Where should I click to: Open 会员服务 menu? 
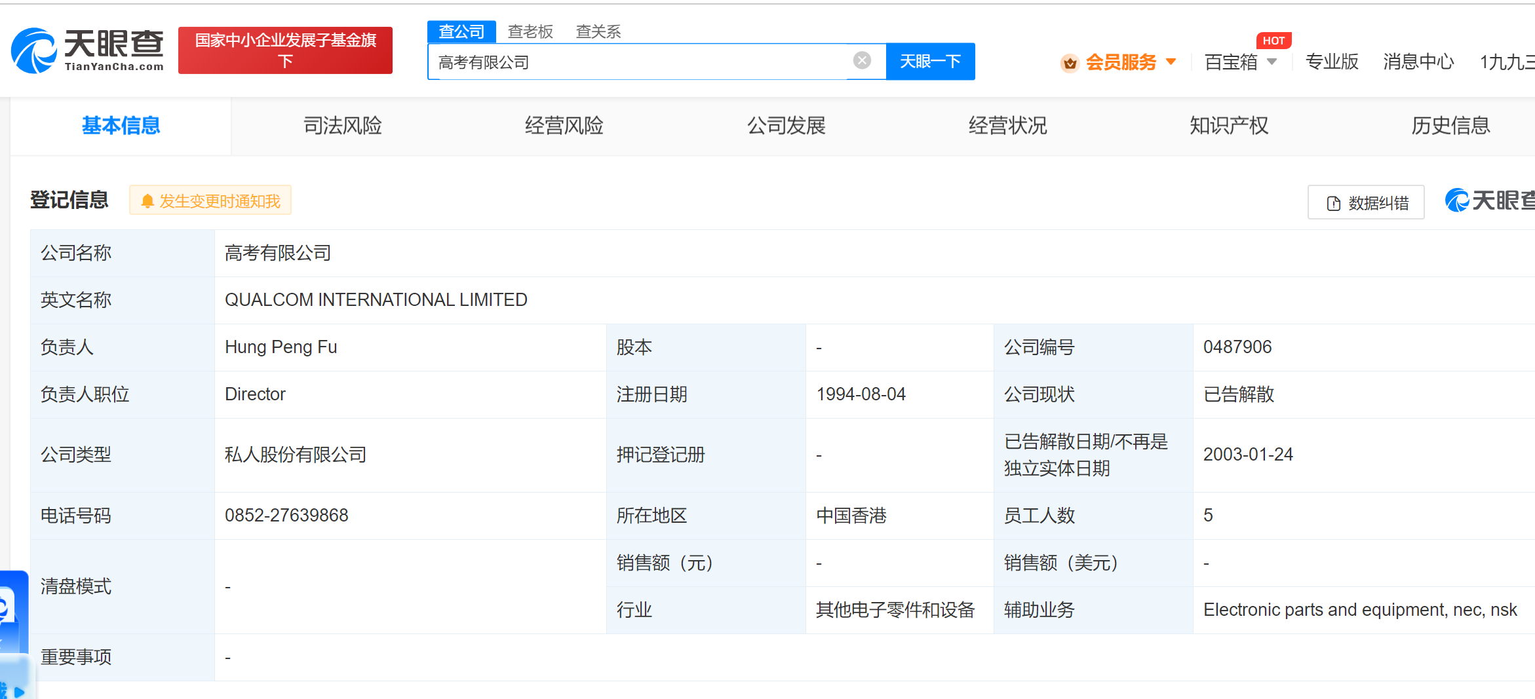(x=1121, y=62)
